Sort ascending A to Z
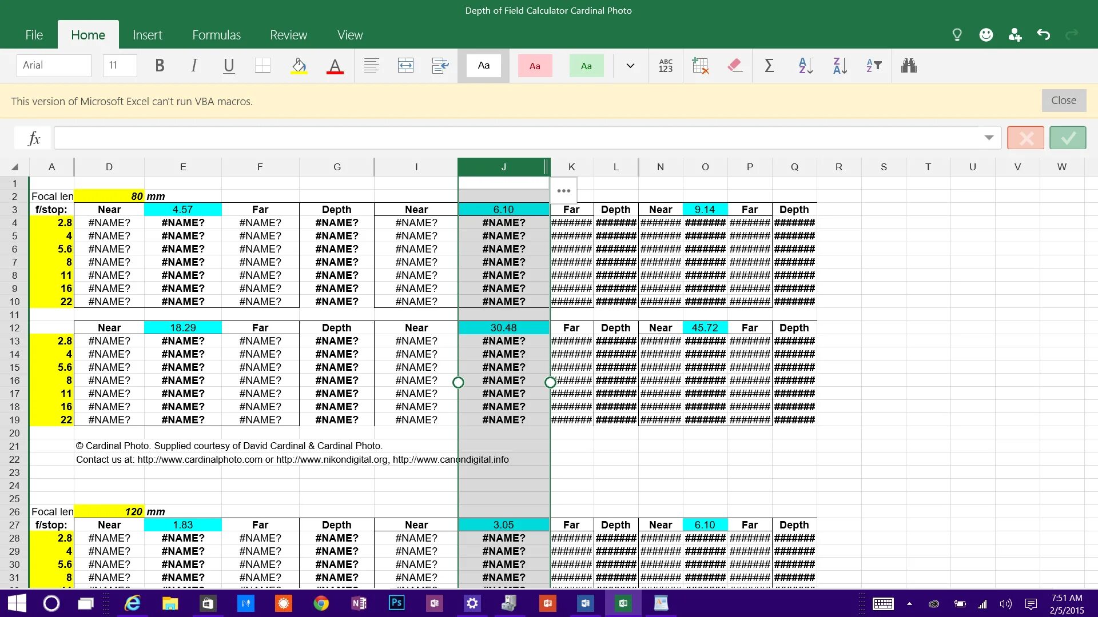This screenshot has width=1098, height=617. (805, 66)
